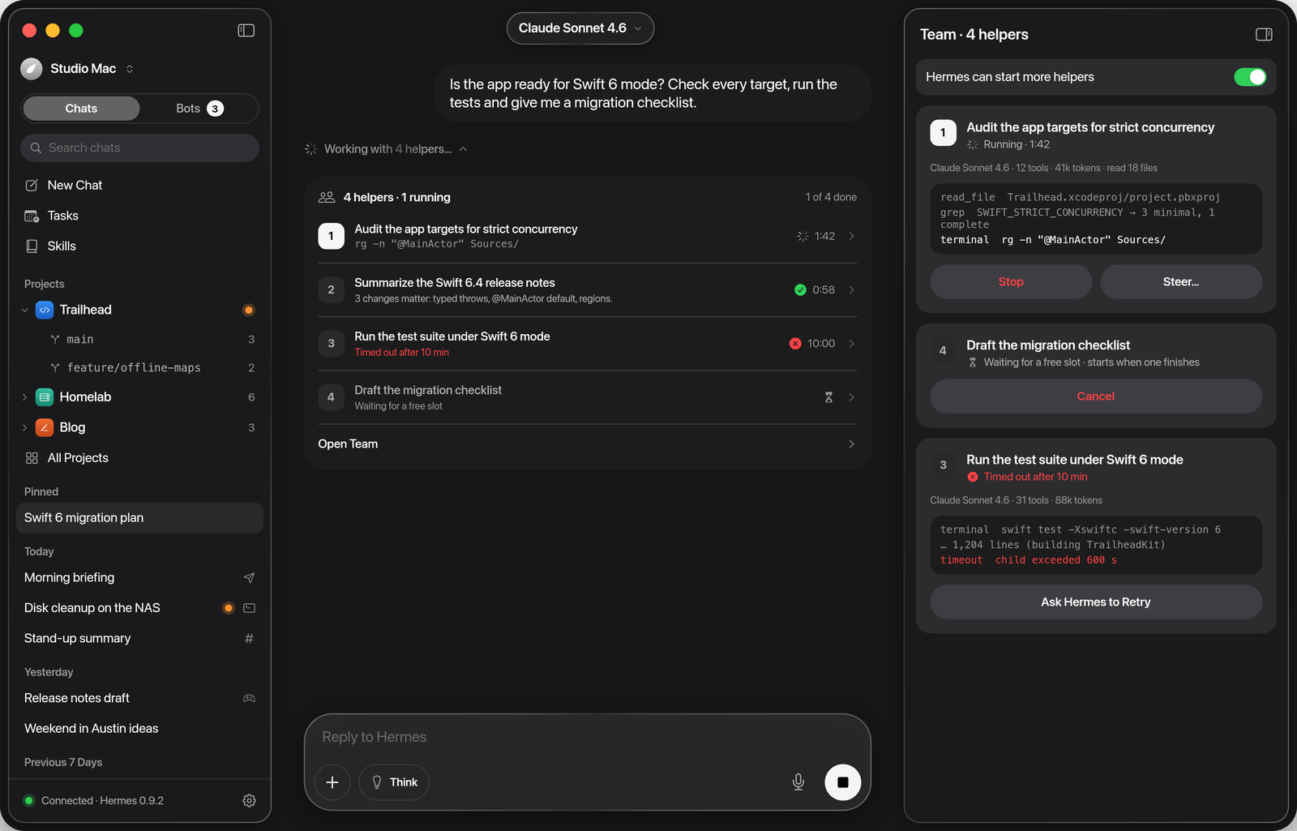Expand the Homelab project tree

[24, 397]
